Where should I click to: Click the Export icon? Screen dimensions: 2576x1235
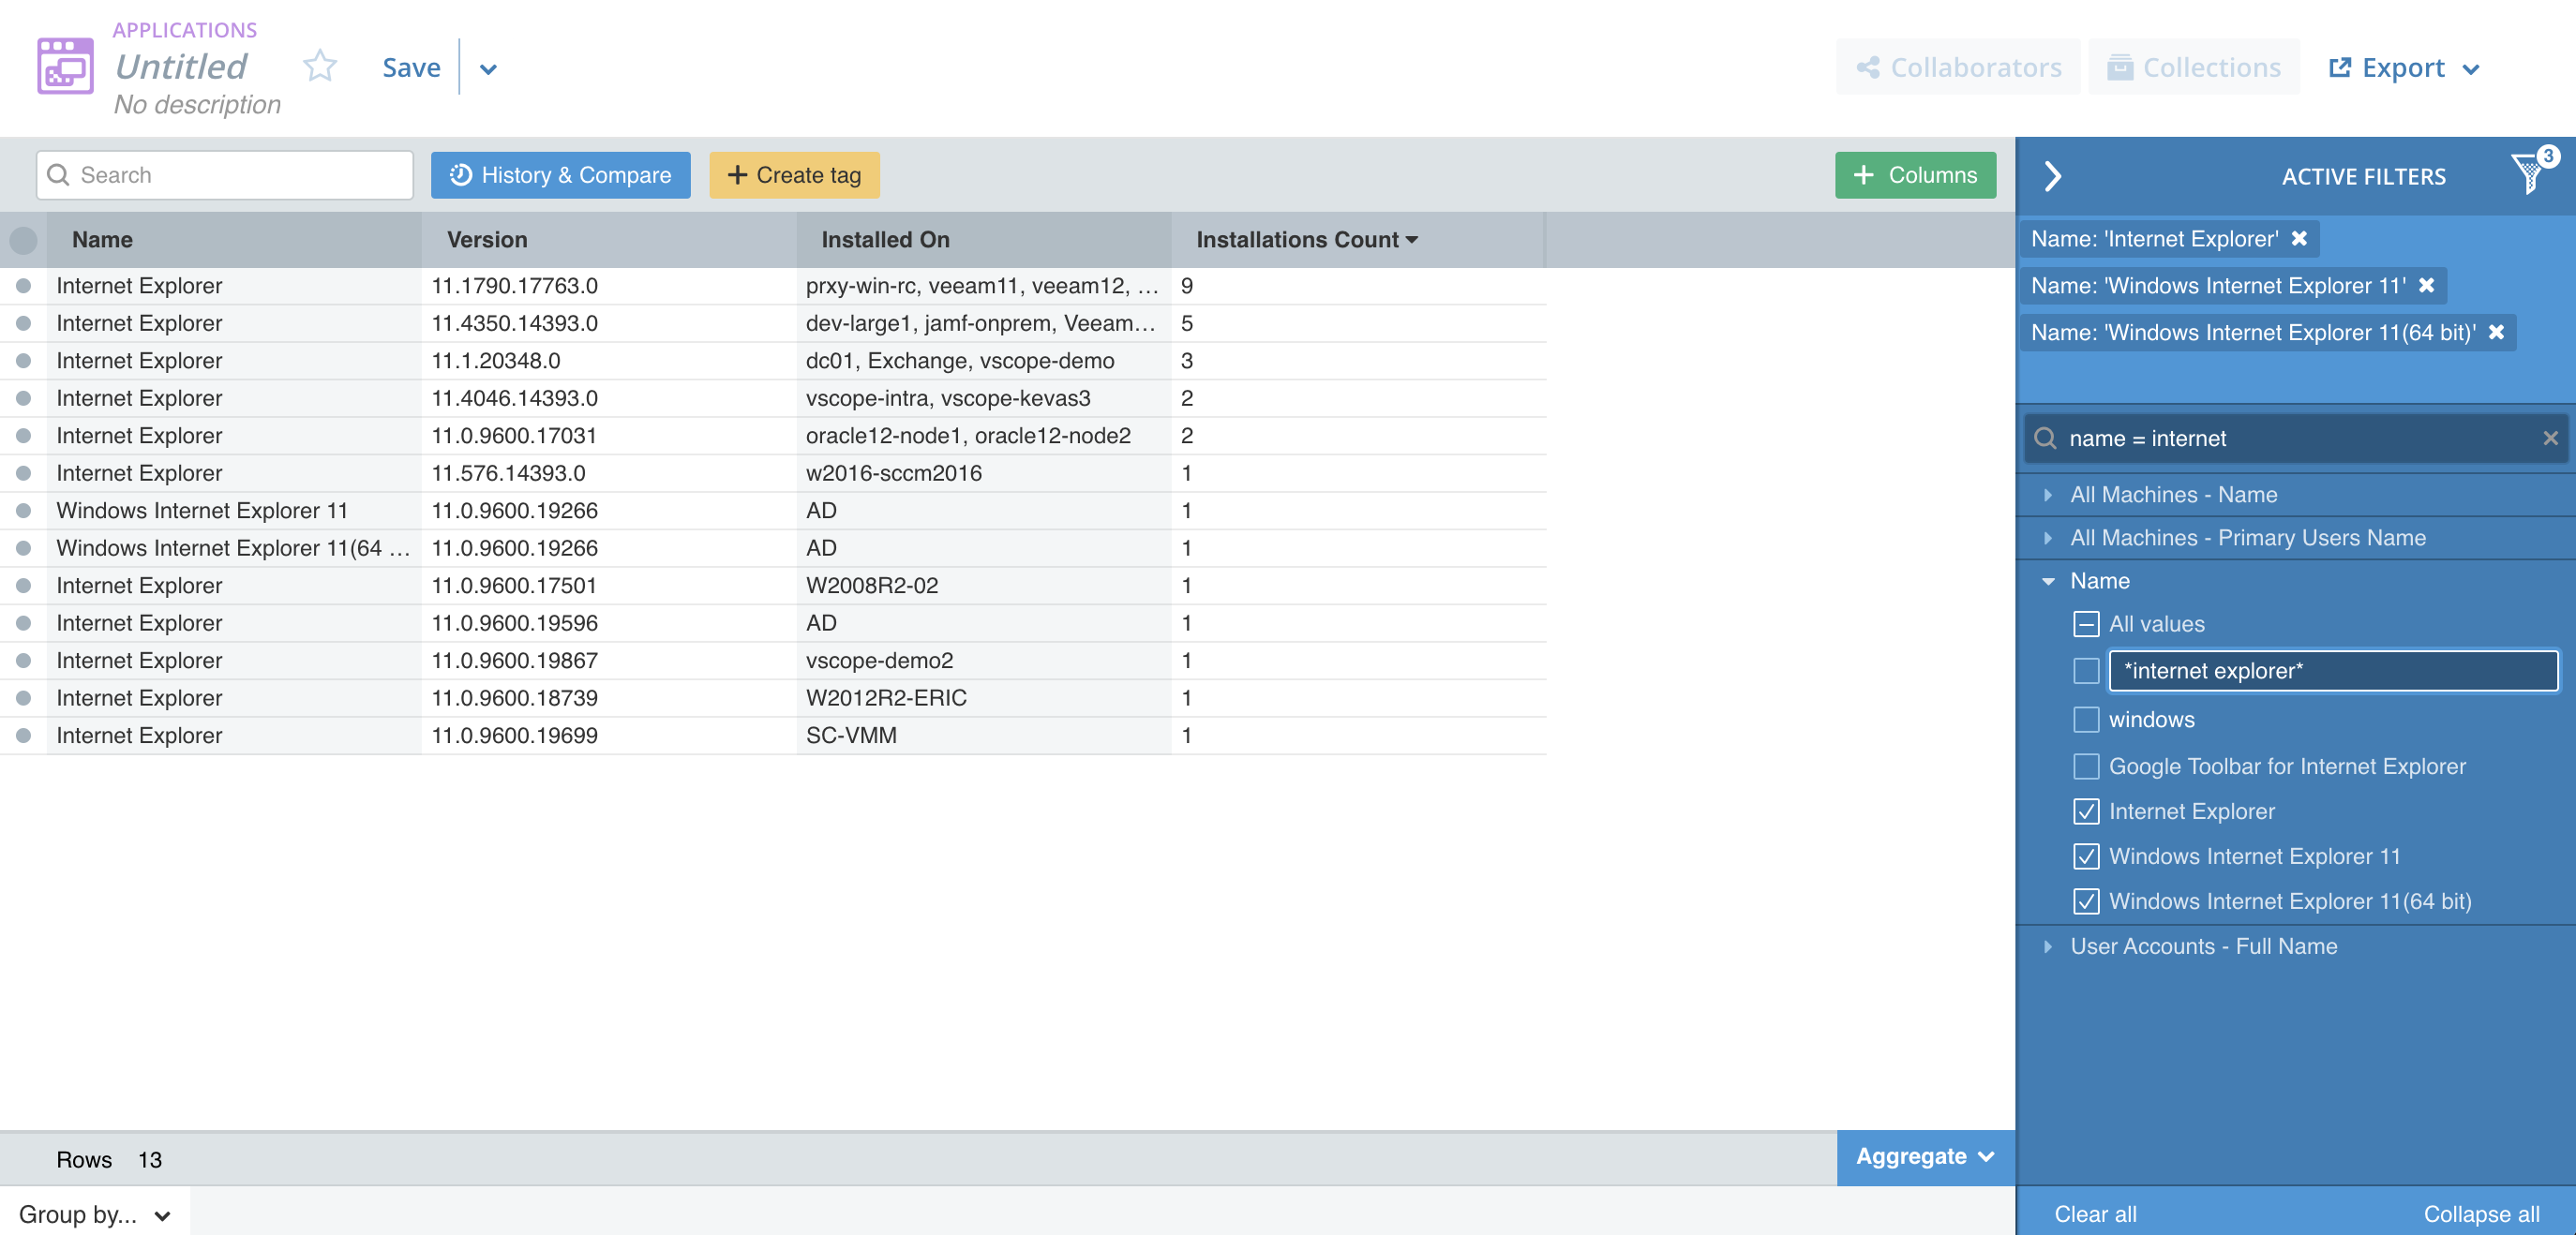2336,66
